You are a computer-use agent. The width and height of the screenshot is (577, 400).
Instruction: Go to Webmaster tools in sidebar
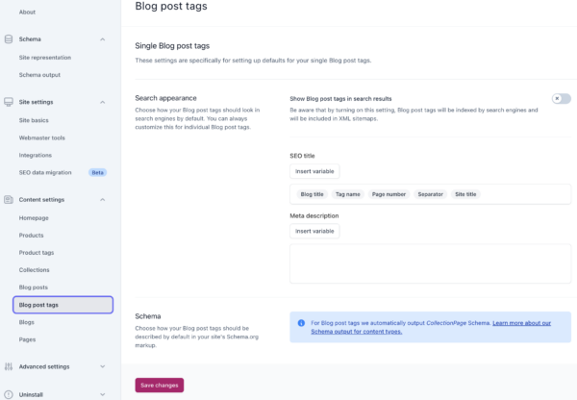tap(43, 137)
